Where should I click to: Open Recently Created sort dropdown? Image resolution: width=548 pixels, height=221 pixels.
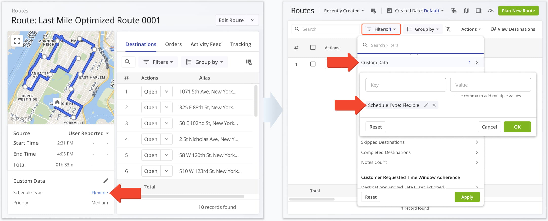344,11
